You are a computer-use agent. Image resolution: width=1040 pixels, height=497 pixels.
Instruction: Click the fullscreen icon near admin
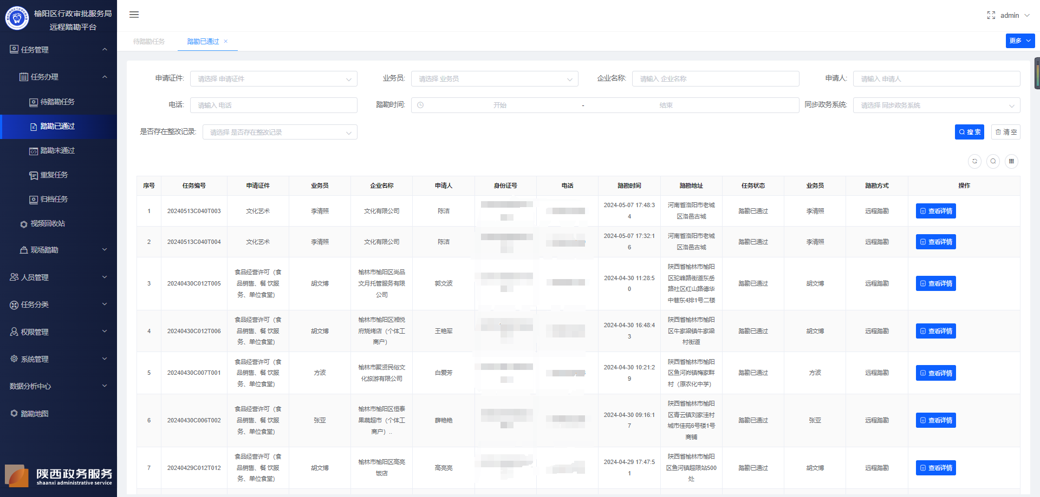tap(991, 15)
